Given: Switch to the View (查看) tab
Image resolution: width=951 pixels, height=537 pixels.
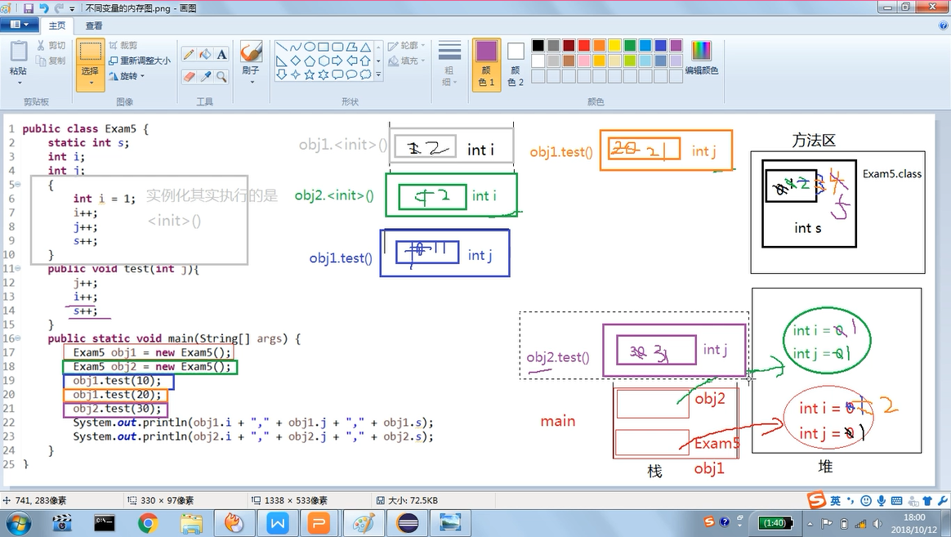Looking at the screenshot, I should pos(94,25).
